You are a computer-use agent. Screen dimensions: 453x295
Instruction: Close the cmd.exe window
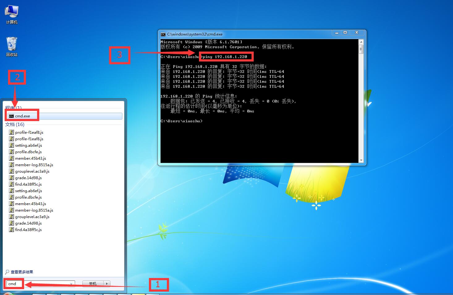click(x=357, y=33)
